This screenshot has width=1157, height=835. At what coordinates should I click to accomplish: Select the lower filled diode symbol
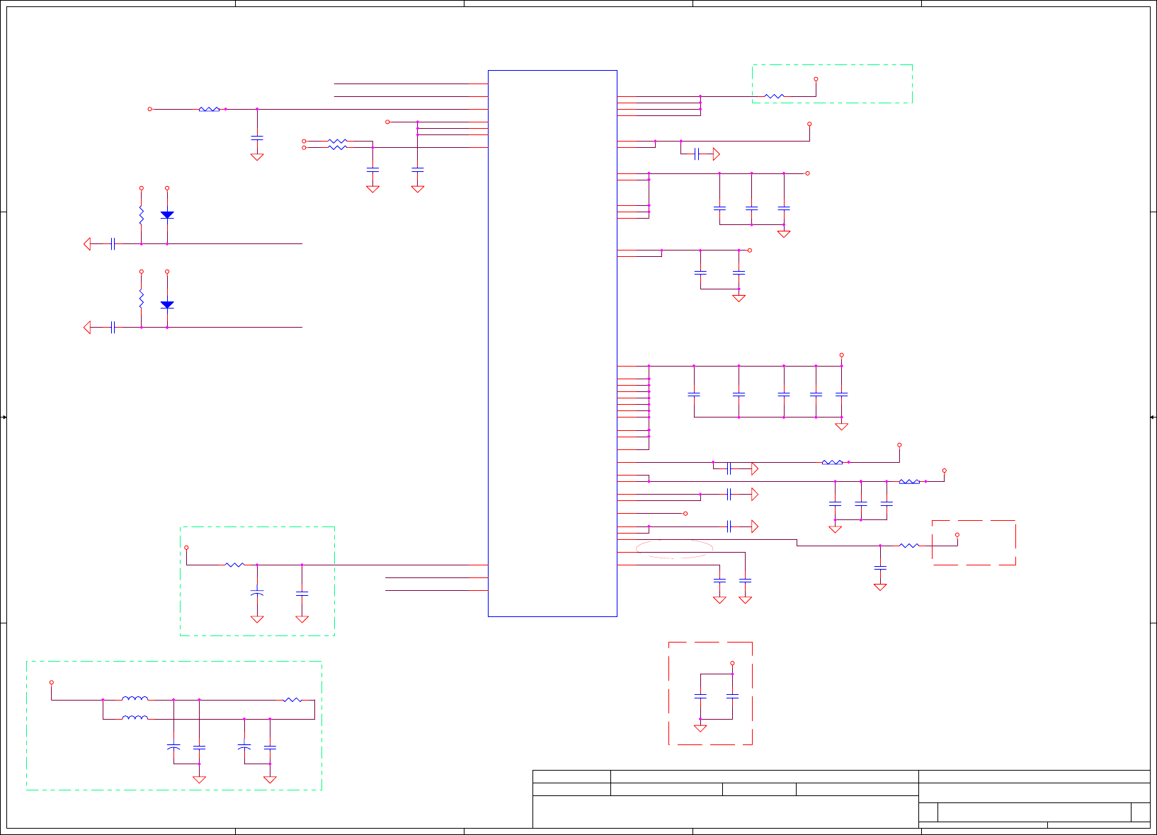pyautogui.click(x=167, y=304)
